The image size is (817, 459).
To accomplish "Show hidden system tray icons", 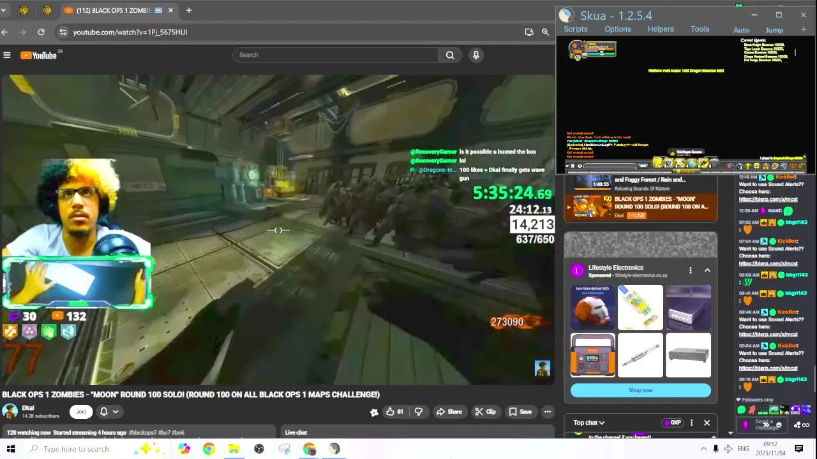I will coord(703,449).
